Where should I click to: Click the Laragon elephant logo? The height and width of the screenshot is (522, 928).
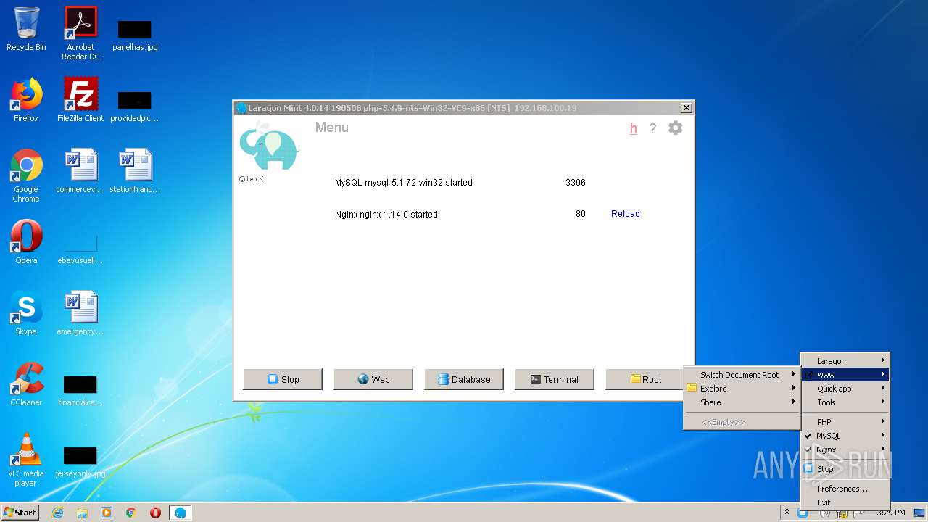(x=270, y=145)
